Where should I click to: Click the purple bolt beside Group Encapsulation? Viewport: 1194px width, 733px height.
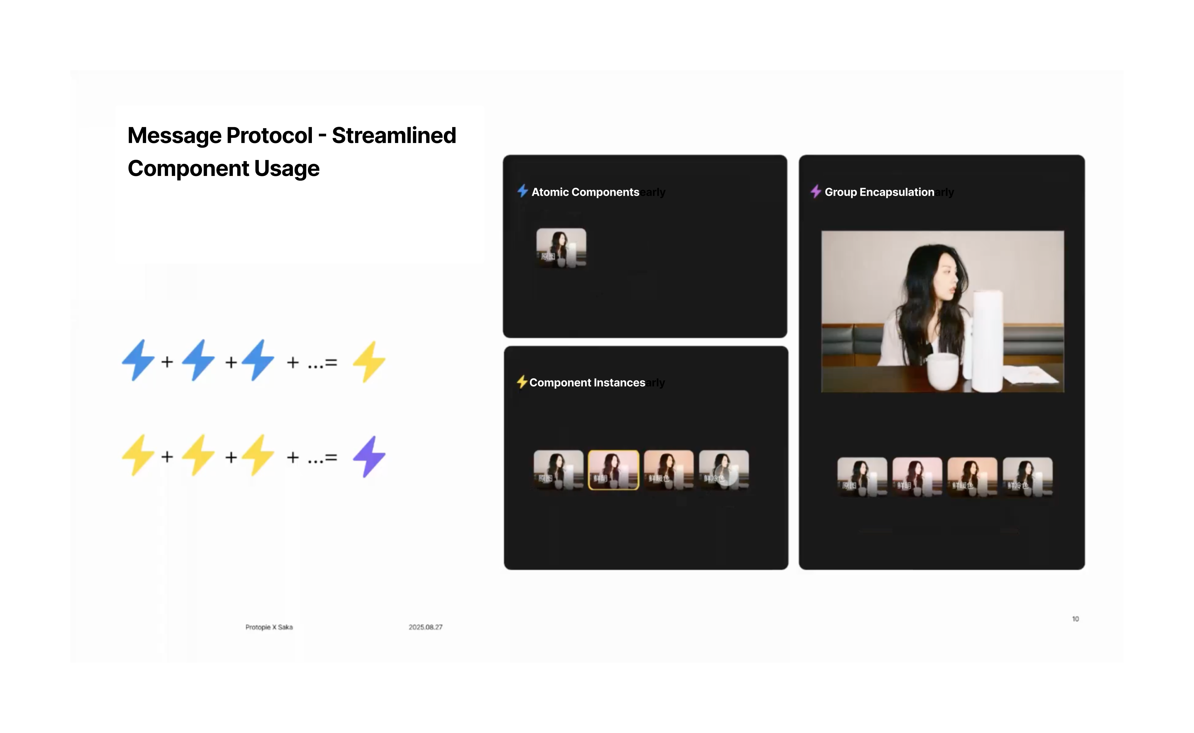tap(816, 192)
